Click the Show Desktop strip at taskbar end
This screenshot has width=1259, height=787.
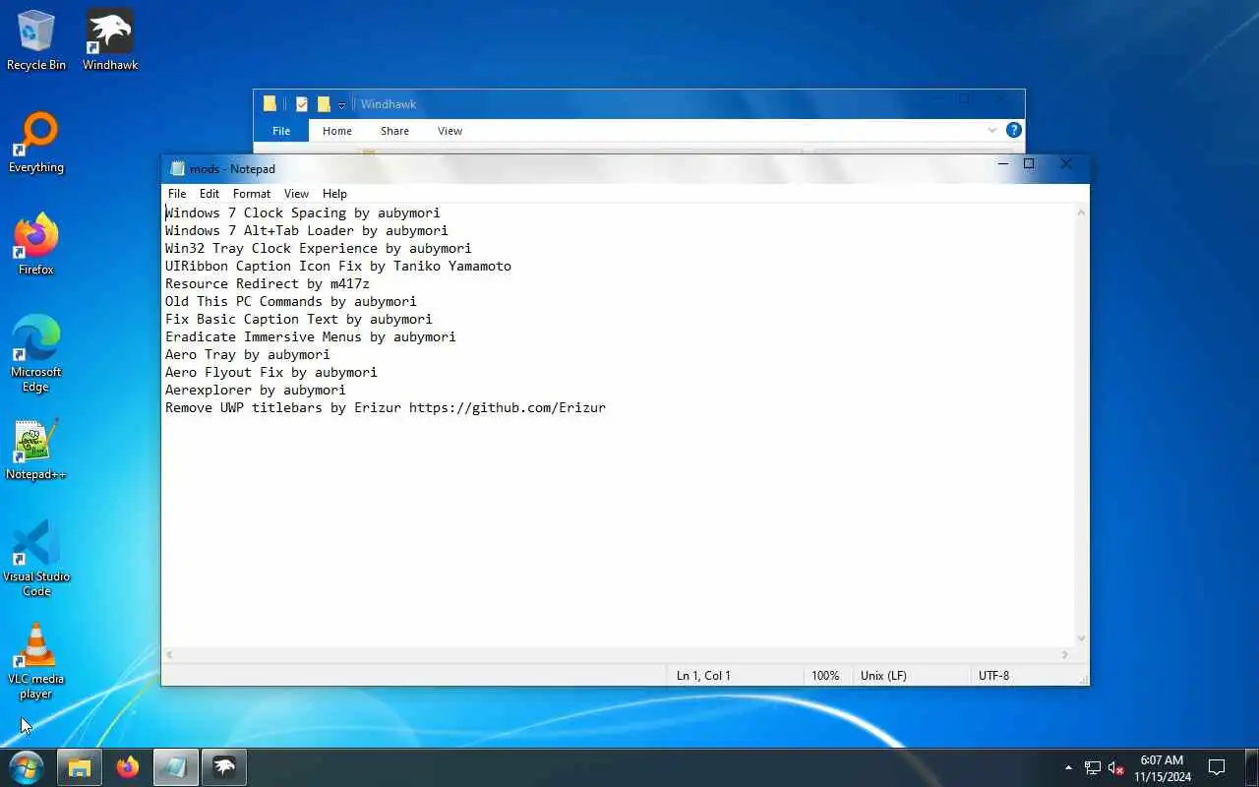click(x=1252, y=767)
